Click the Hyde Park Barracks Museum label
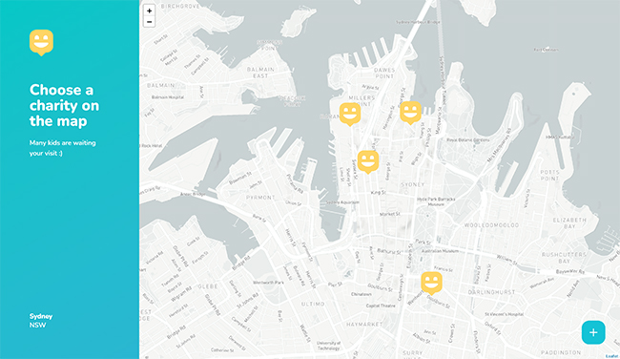The width and height of the screenshot is (620, 359). 436,201
